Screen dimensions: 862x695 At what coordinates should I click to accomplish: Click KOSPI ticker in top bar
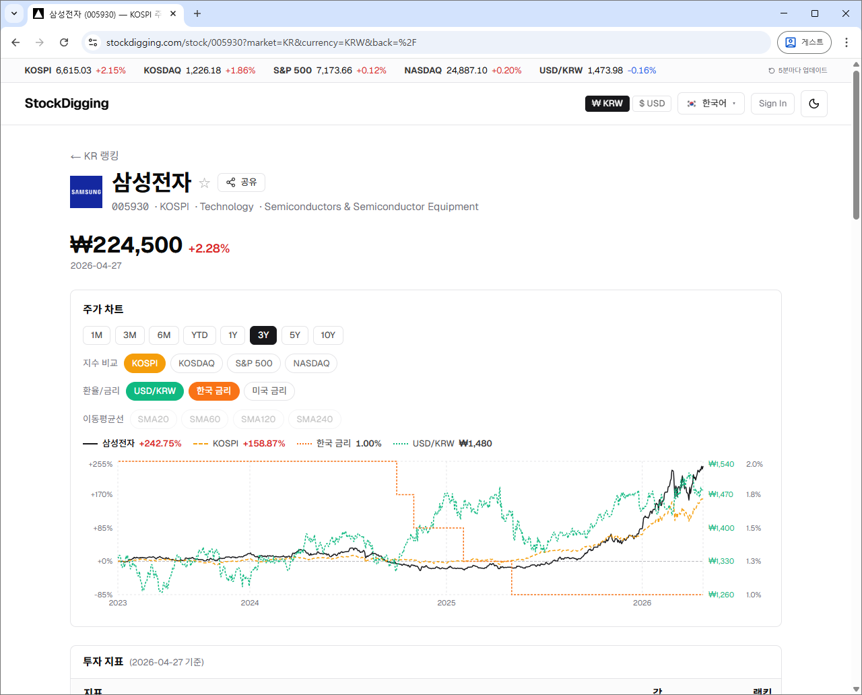tap(75, 71)
